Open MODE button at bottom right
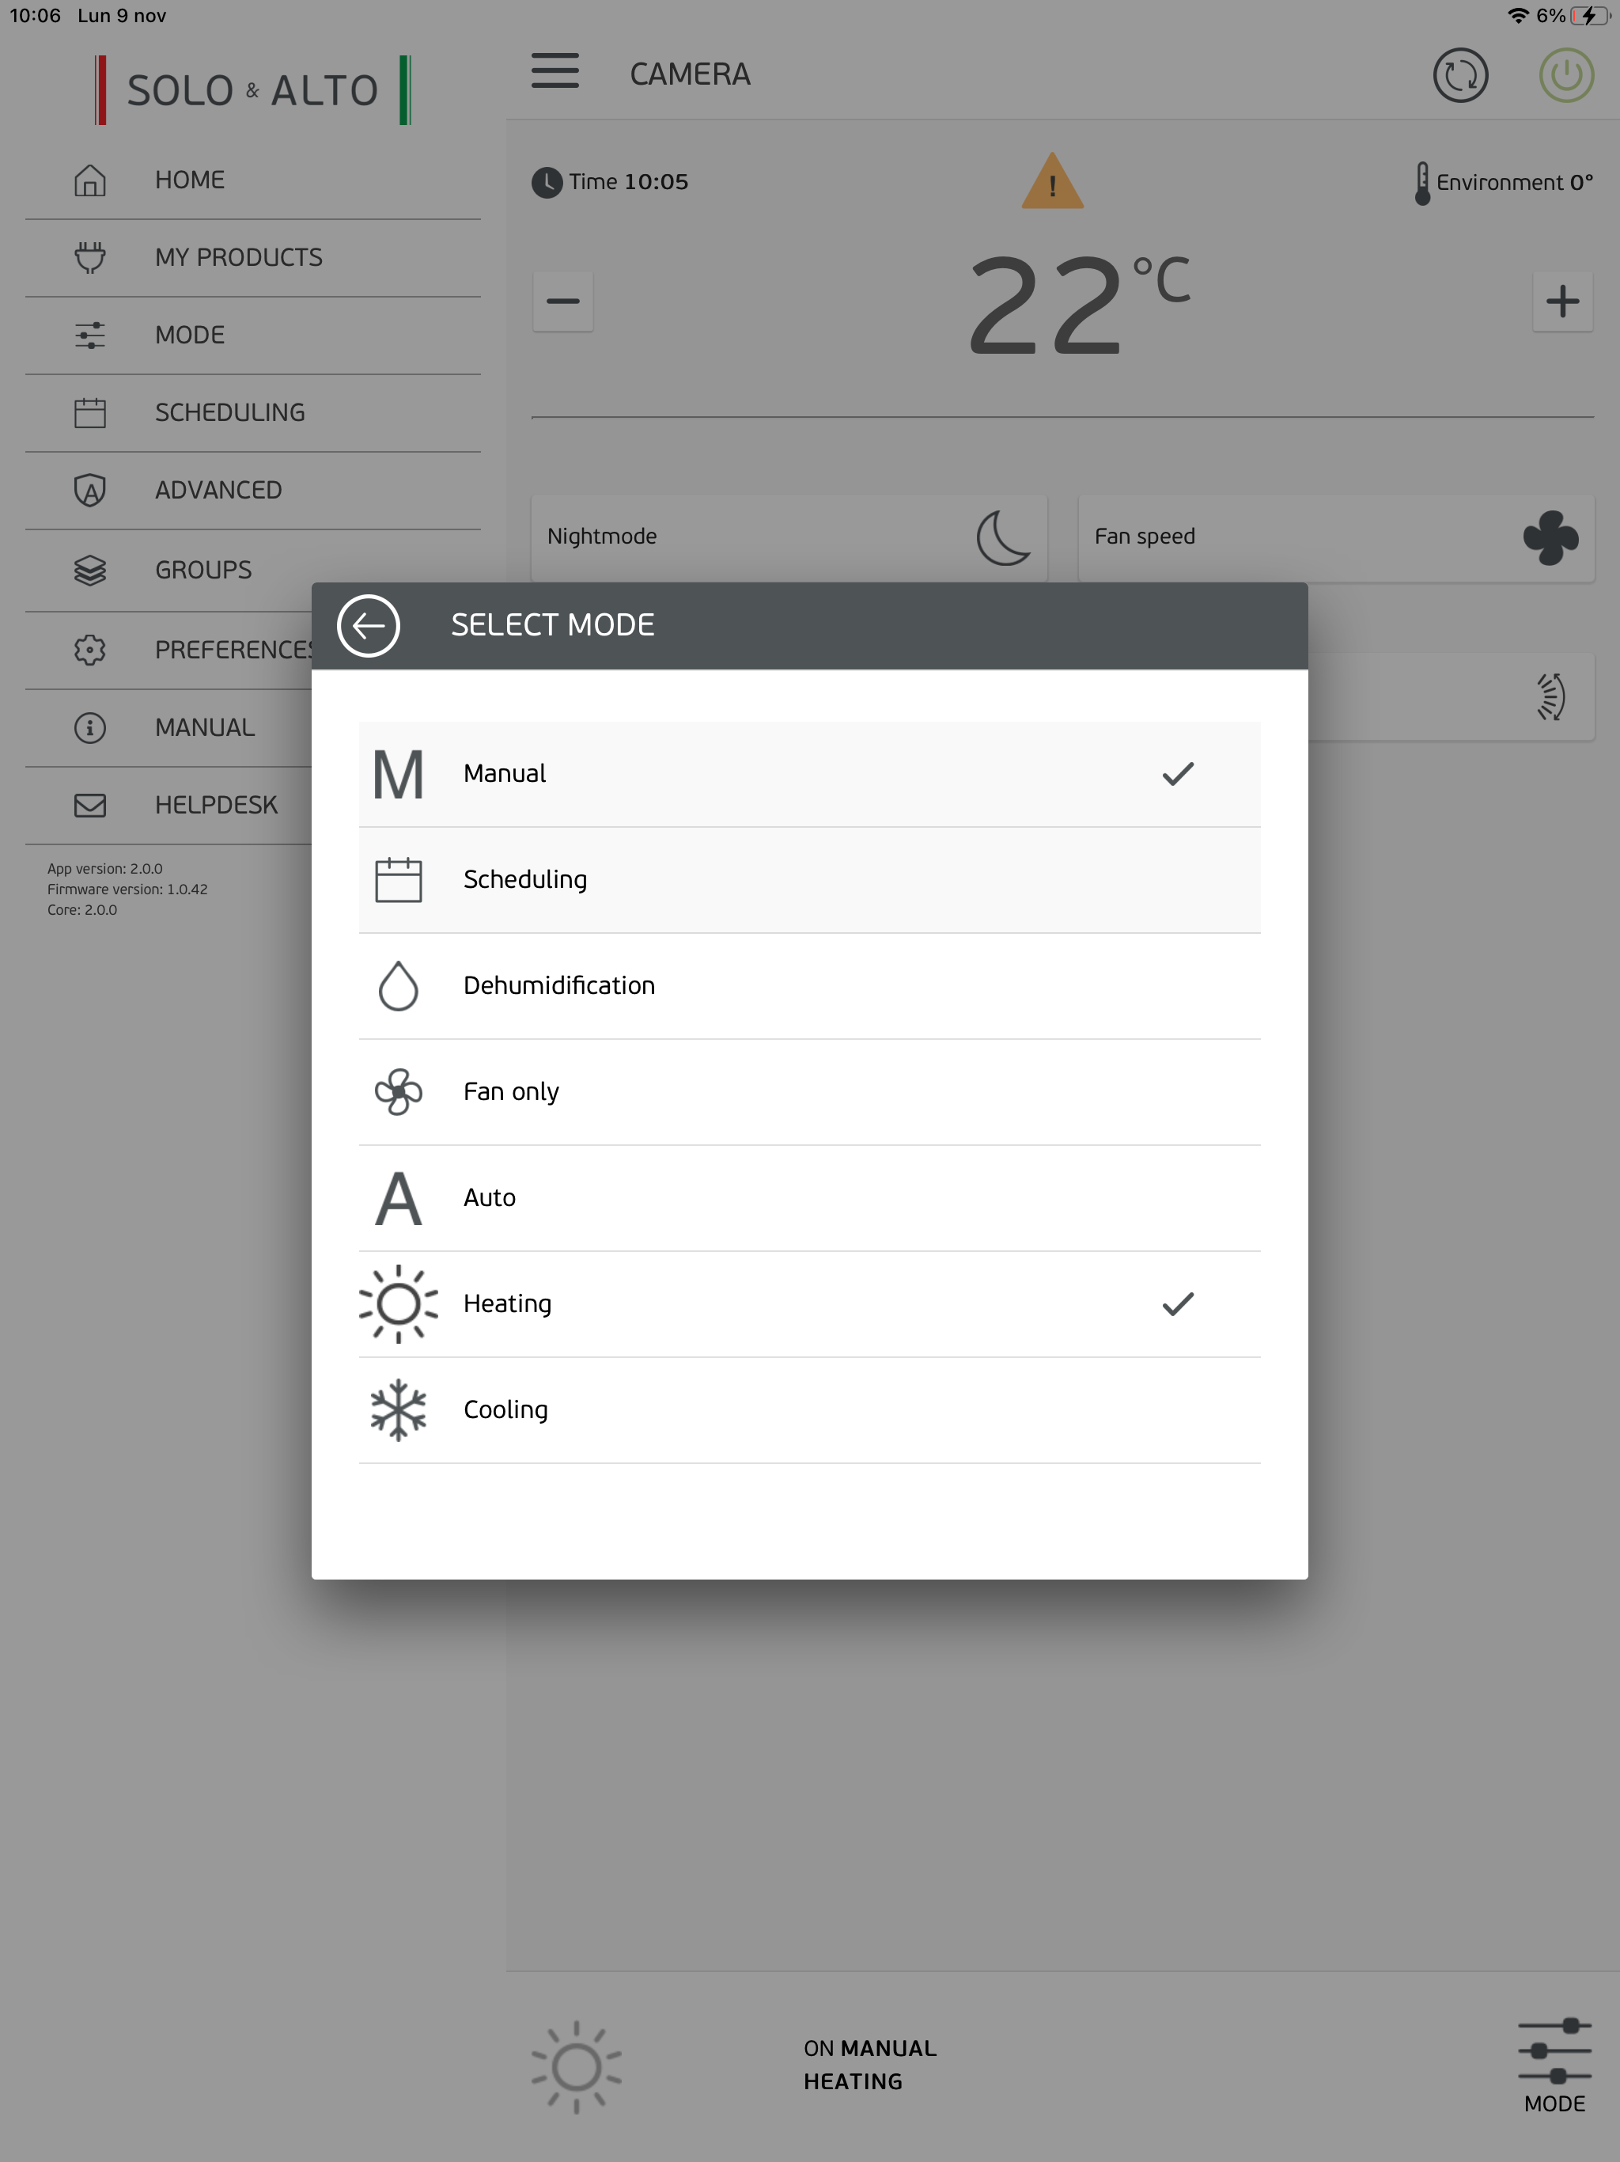Screen dimensions: 1620x2162 coord(1554,2066)
